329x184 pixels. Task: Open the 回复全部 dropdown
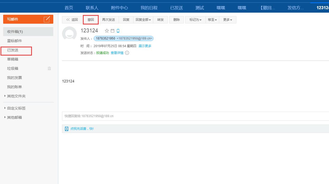143,20
